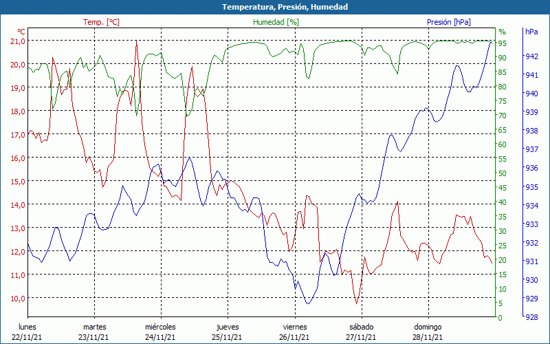Click the '60' humidity axis value
This screenshot has height=344, width=550.
(502, 144)
